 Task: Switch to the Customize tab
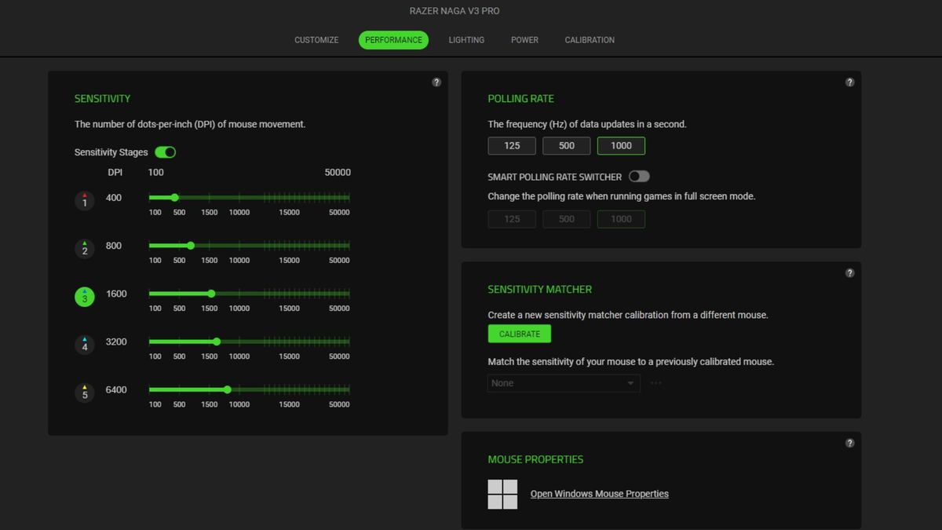click(x=316, y=40)
